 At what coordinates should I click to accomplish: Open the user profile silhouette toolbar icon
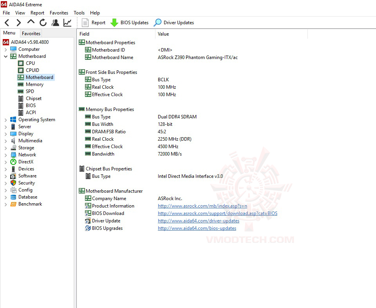(55, 23)
